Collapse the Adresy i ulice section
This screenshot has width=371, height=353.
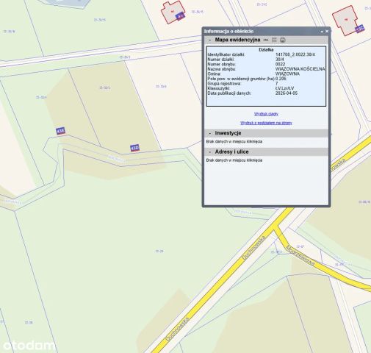click(209, 152)
